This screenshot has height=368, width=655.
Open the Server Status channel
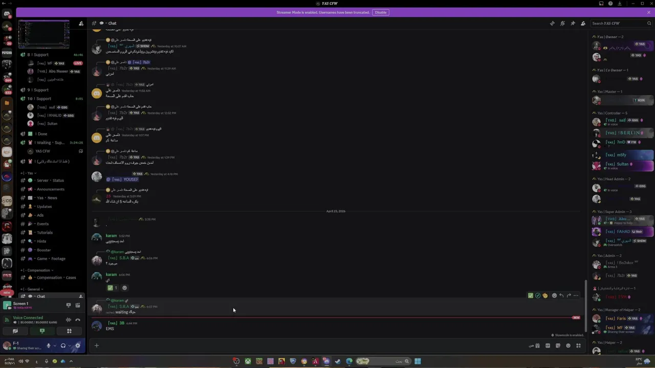(x=51, y=180)
